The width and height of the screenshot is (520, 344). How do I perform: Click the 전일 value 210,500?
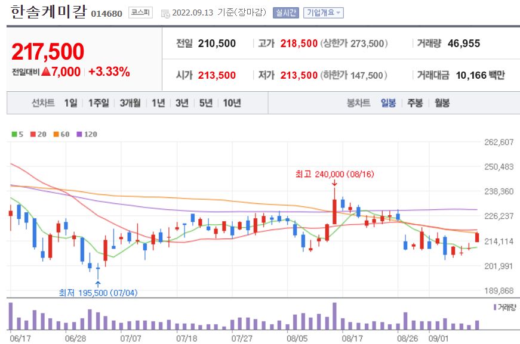point(217,44)
